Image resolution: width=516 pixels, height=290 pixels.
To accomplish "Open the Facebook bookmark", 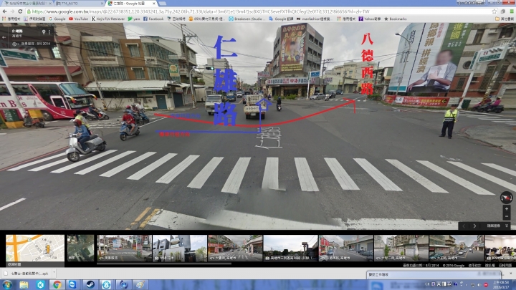I will 153,19.
